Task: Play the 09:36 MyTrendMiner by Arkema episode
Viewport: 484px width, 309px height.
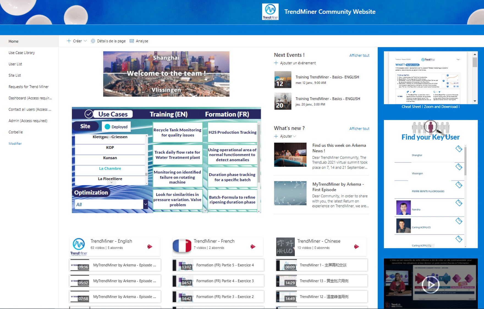Action: click(115, 265)
